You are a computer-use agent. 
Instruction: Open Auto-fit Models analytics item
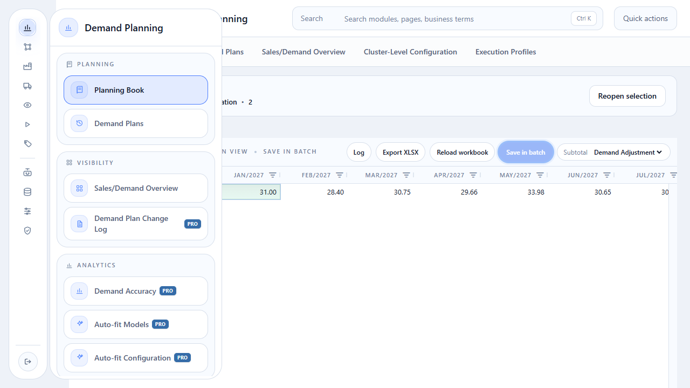[x=136, y=324]
